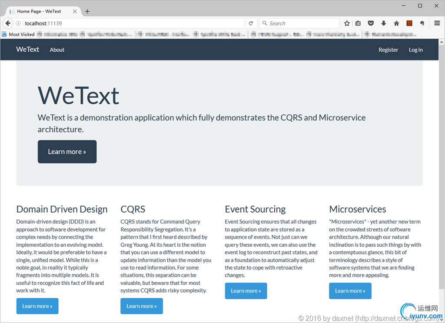Open the Log in link
445x323 pixels.
[x=416, y=50]
